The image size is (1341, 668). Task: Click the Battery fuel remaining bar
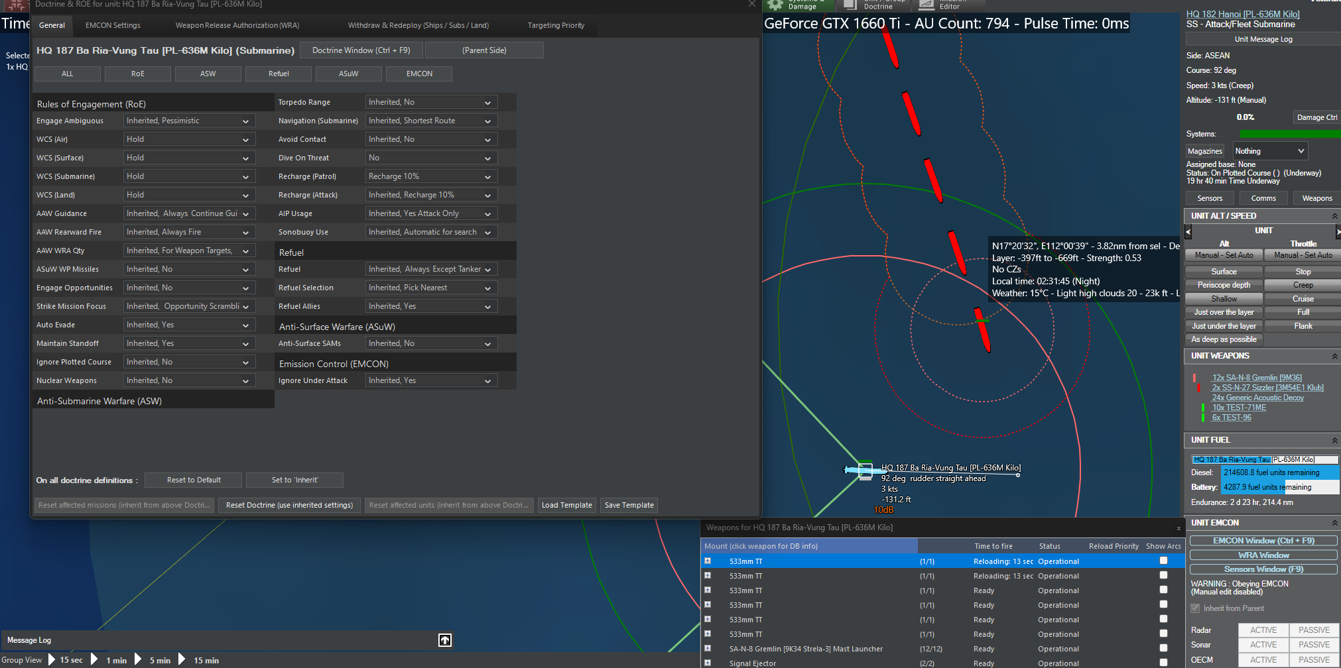[x=1280, y=487]
